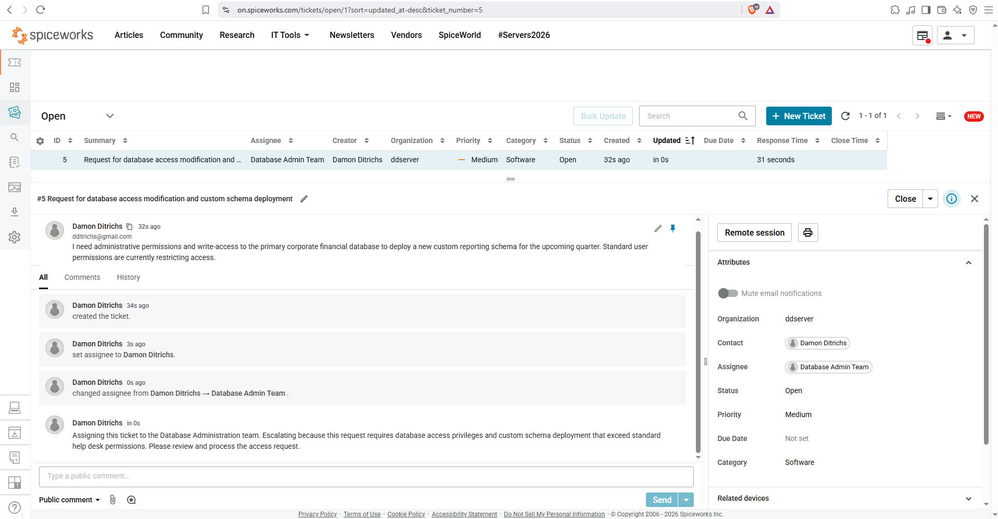Screen dimensions: 998x519
Task: Select the All tab
Action: point(43,277)
